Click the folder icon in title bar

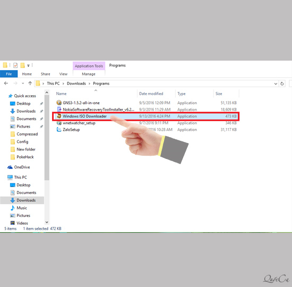pos(5,65)
